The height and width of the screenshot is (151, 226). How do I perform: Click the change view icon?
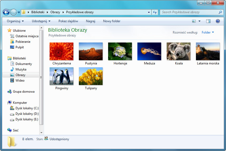[x=194, y=21]
